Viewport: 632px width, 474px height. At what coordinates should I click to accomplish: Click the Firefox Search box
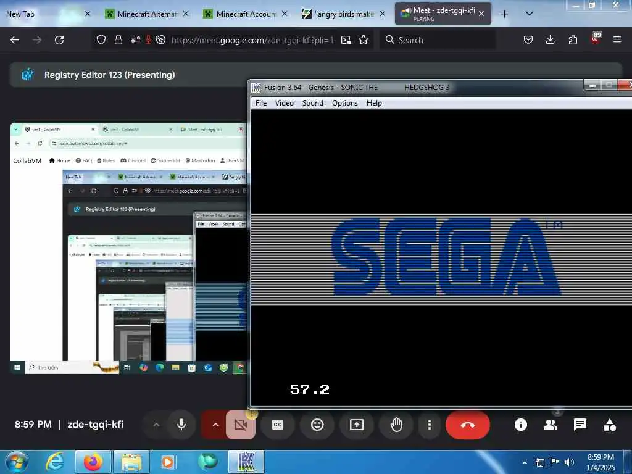tap(438, 40)
